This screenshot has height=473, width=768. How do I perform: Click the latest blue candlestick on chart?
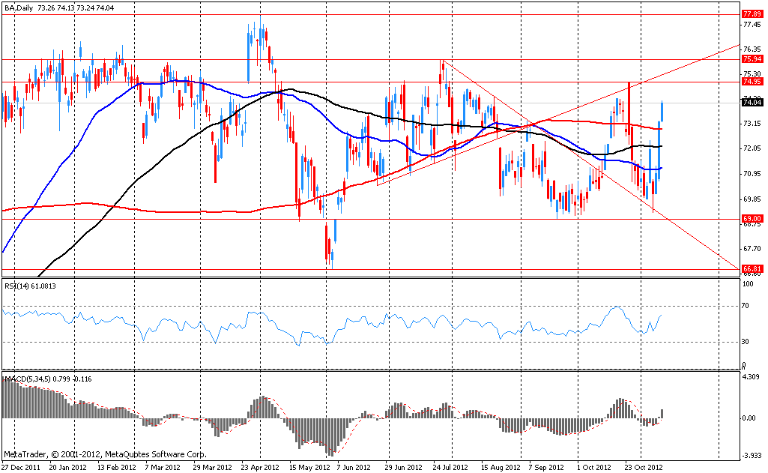(x=662, y=112)
